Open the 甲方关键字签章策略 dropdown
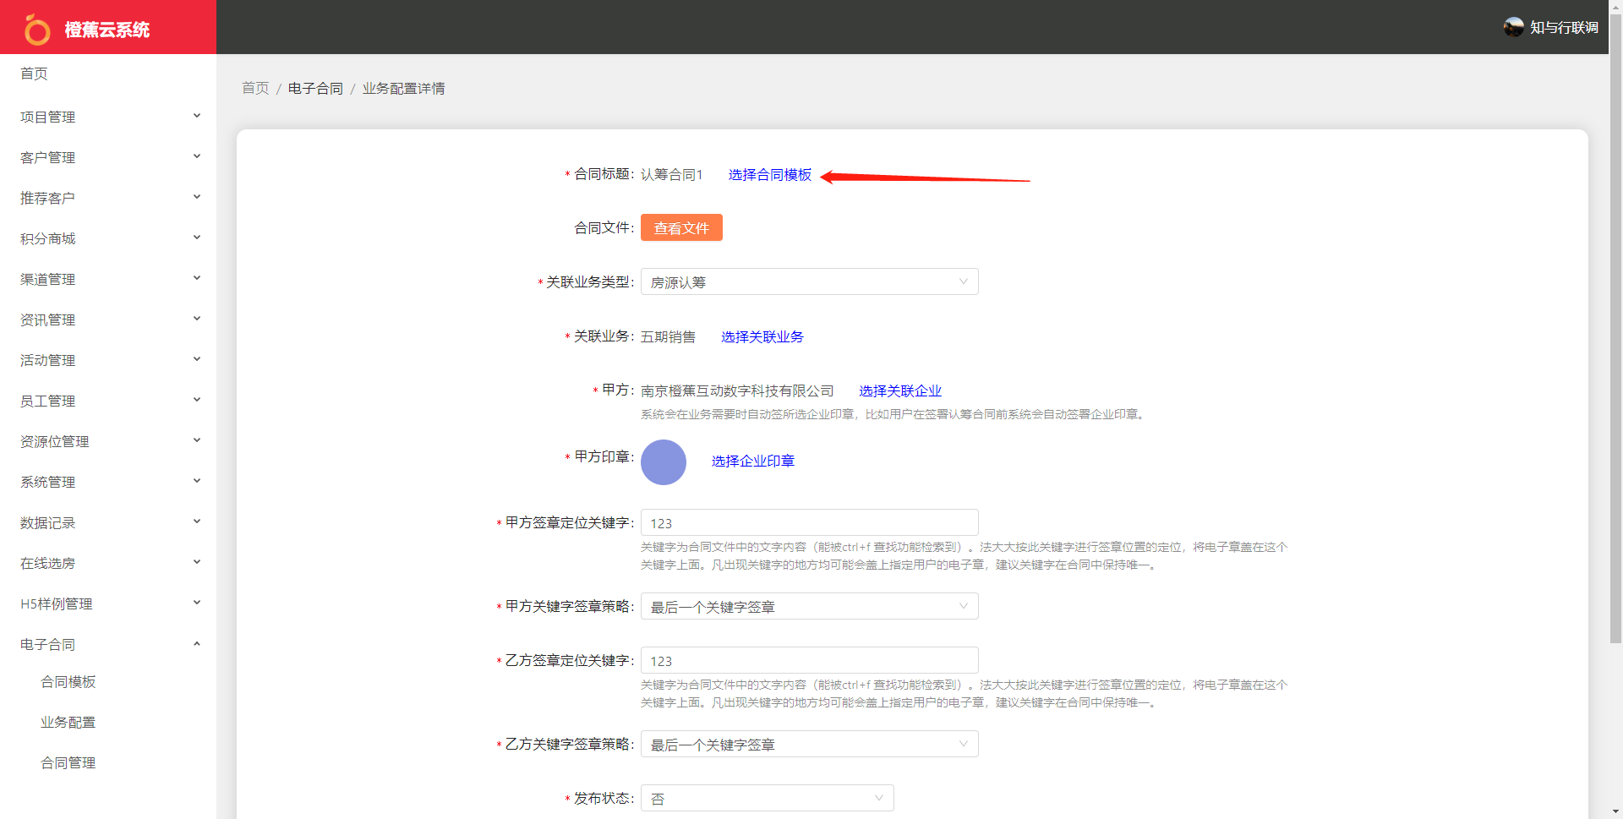Image resolution: width=1623 pixels, height=819 pixels. (809, 606)
